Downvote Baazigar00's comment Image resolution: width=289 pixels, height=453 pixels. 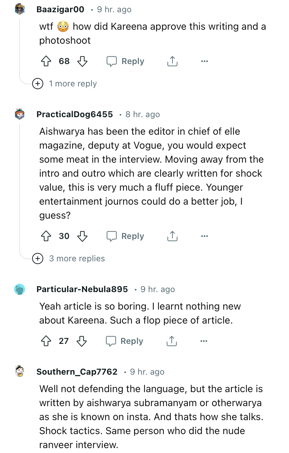82,62
